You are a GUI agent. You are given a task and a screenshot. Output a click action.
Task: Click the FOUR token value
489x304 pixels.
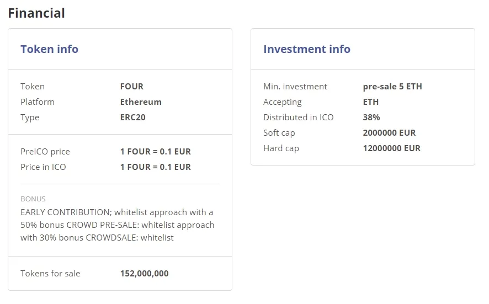pyautogui.click(x=131, y=87)
